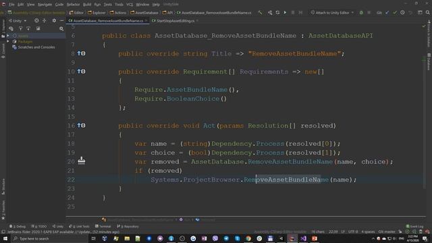
Task: Click the Unity step button in toolbar
Action: pos(300,13)
